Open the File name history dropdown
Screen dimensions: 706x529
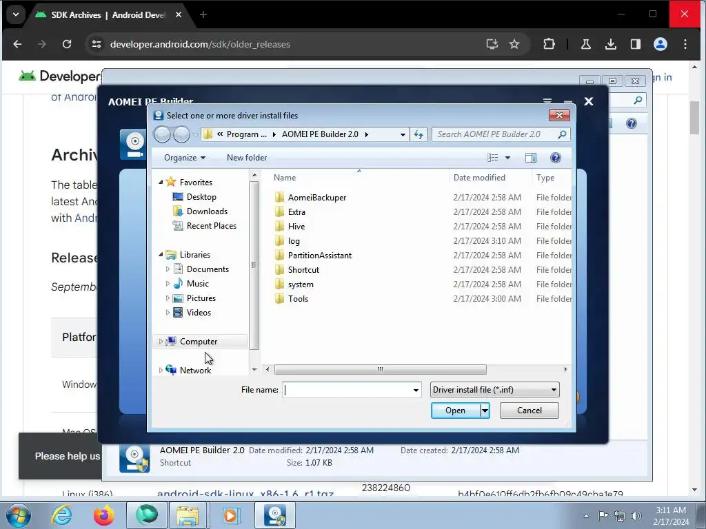416,390
